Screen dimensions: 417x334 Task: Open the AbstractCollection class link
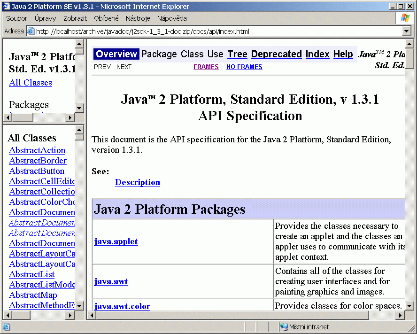click(x=42, y=192)
